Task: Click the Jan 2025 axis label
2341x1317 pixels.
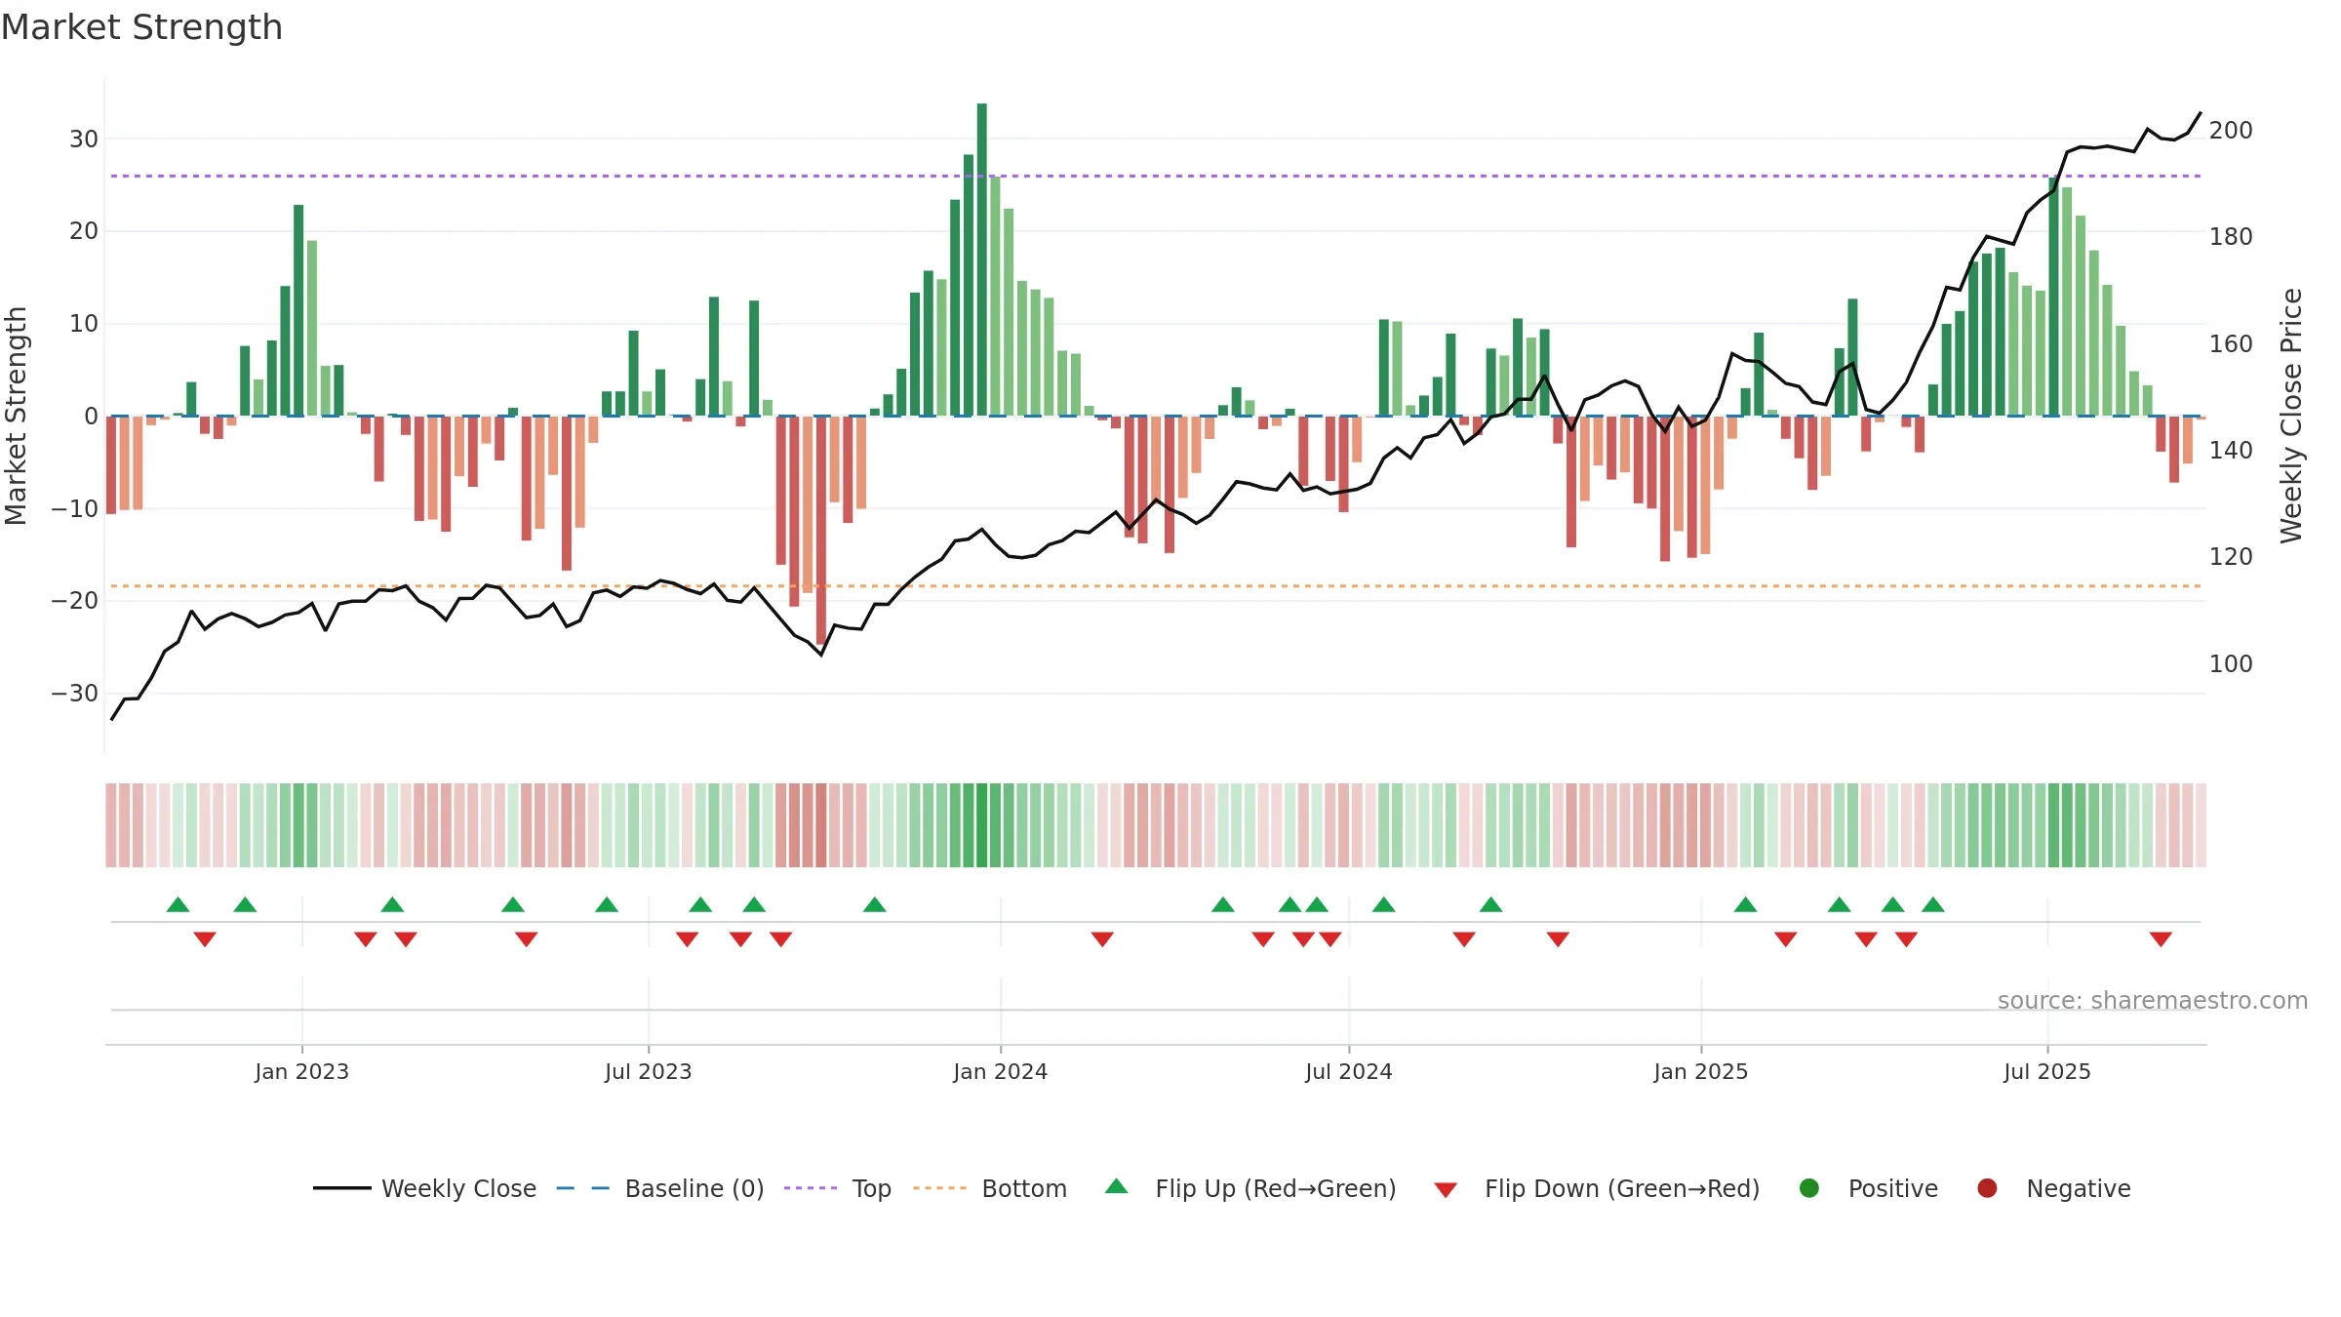Action: [1701, 1071]
